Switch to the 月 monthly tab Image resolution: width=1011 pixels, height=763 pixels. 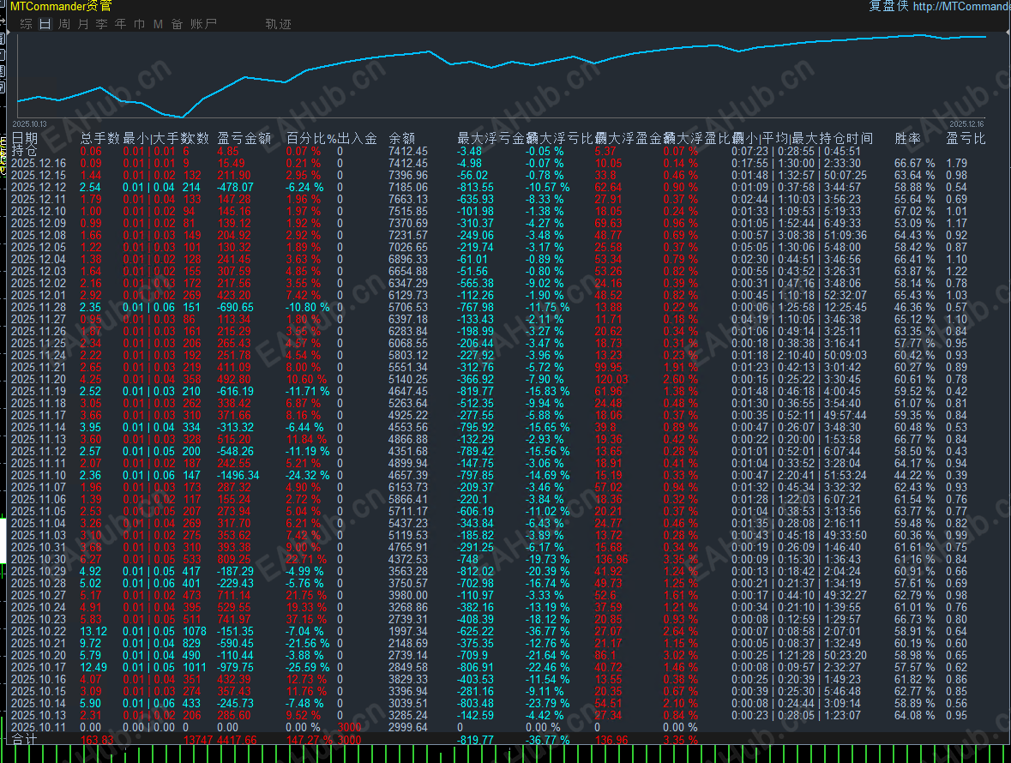click(82, 24)
